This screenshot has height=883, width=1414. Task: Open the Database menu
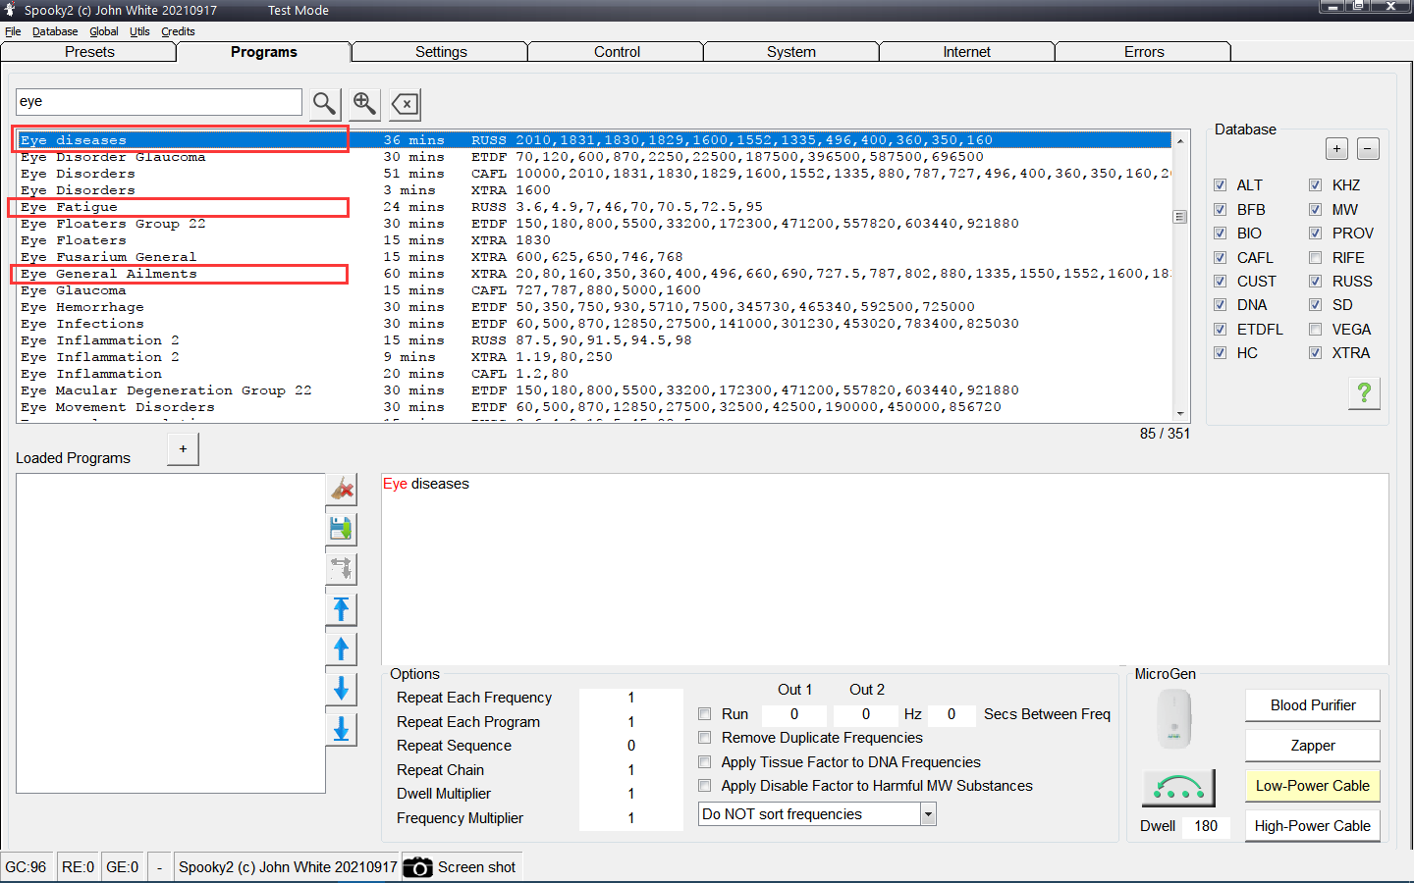tap(55, 31)
